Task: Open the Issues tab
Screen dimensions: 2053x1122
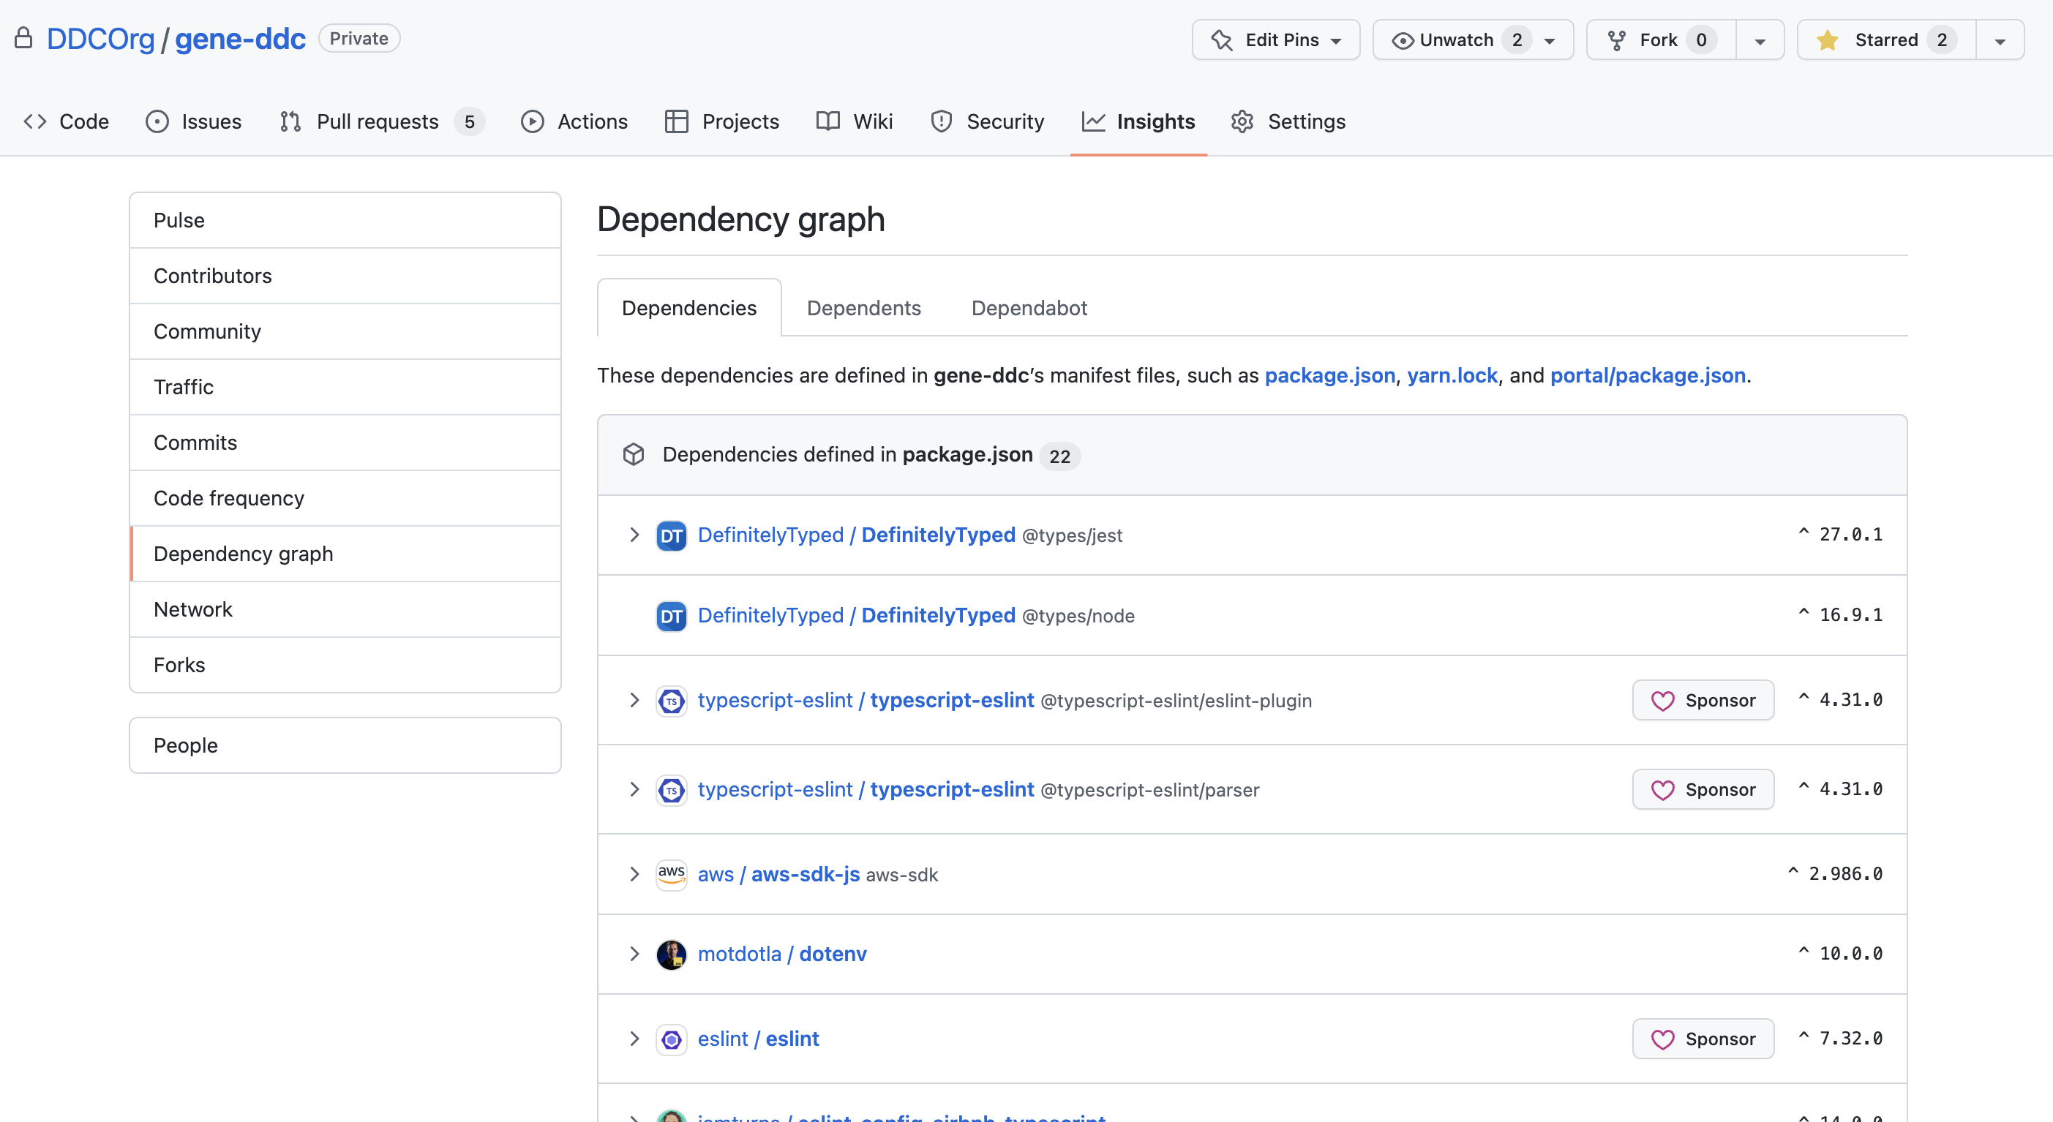Action: 194,121
